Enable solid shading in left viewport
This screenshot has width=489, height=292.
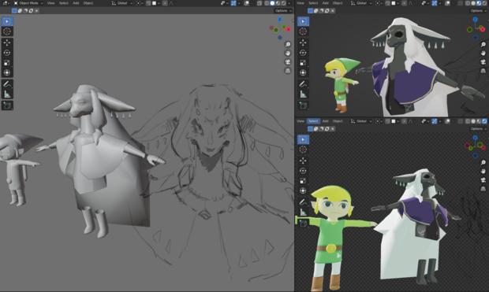272,3
